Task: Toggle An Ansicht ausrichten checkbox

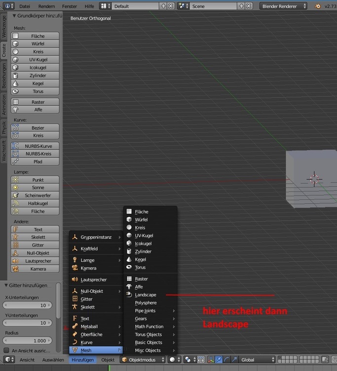Action: click(6, 350)
